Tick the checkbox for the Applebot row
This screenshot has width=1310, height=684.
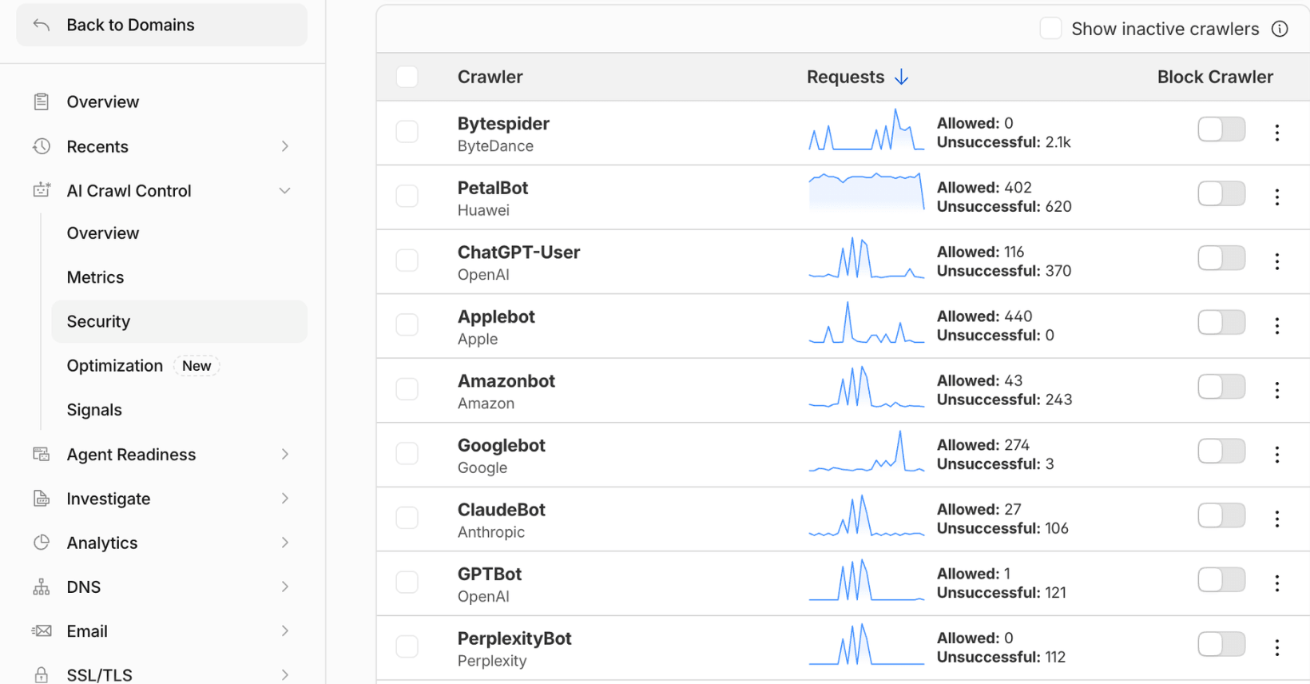coord(407,324)
